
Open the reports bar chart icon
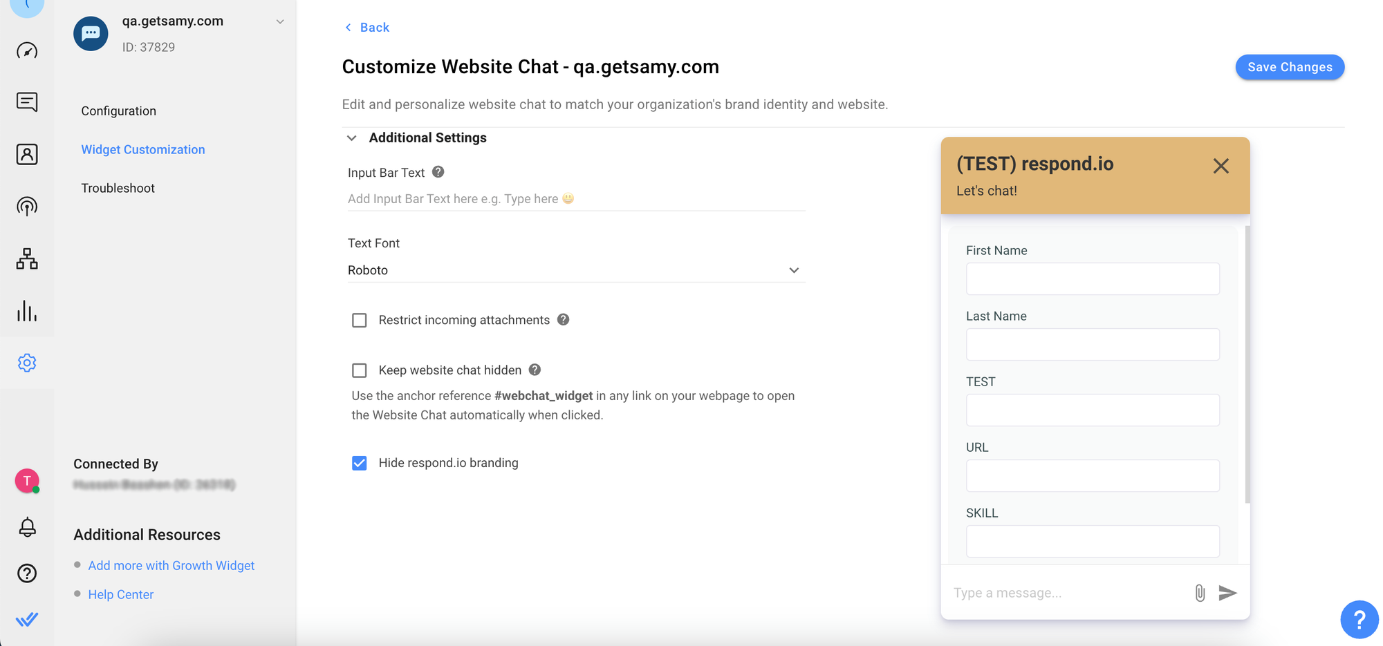click(x=27, y=311)
